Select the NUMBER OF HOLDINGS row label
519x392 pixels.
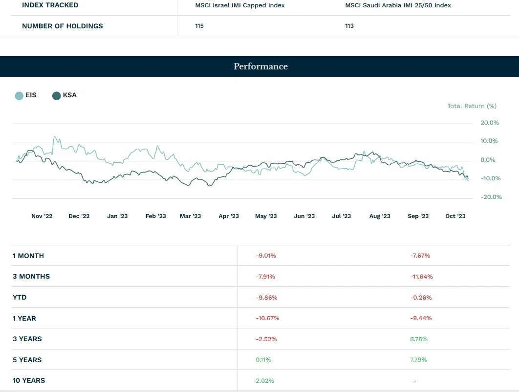tap(62, 26)
